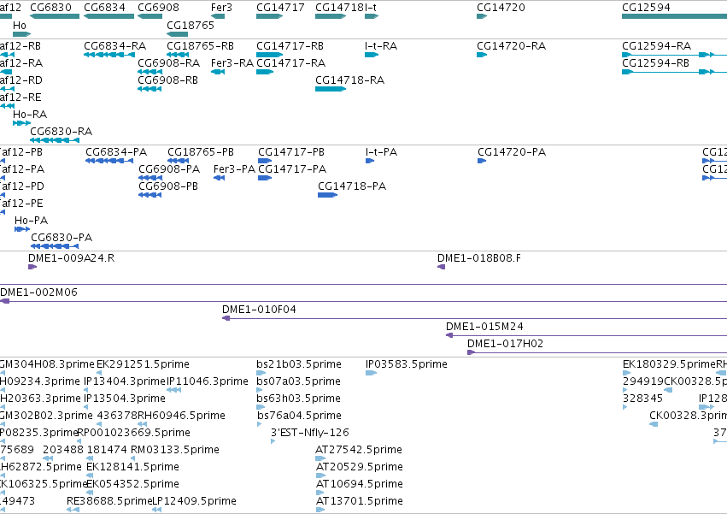
Task: Click EST bs07a03.5prime
Action: coord(260,390)
